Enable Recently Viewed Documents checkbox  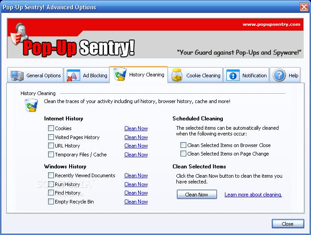[x=51, y=175]
